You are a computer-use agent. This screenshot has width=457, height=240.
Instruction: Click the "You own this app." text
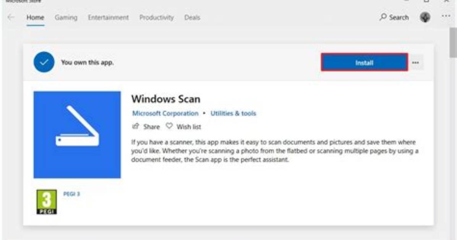click(x=88, y=62)
